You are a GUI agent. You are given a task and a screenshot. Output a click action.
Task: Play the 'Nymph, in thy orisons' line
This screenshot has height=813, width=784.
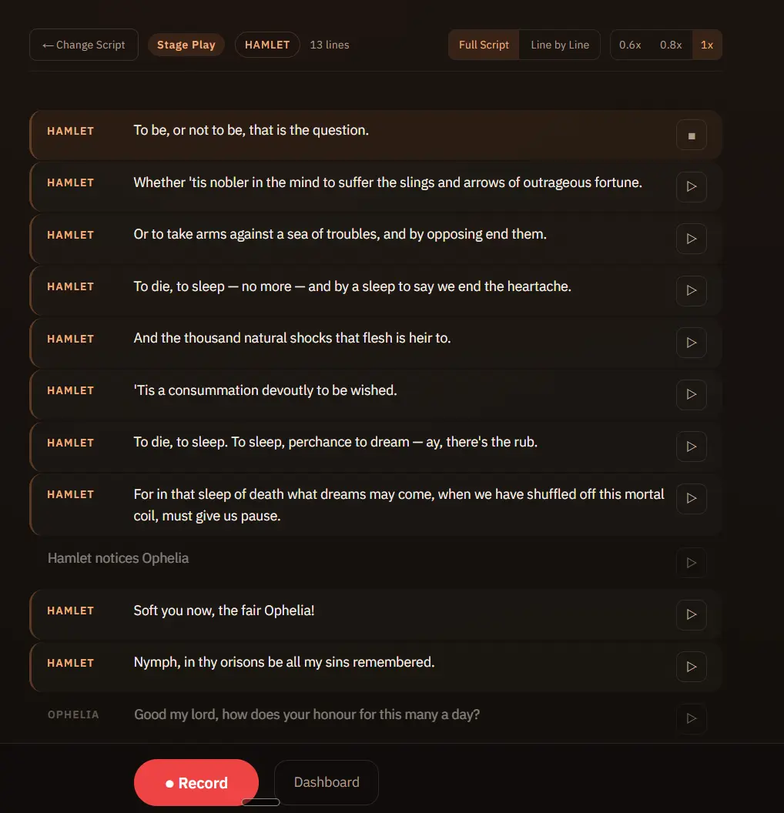(x=691, y=667)
